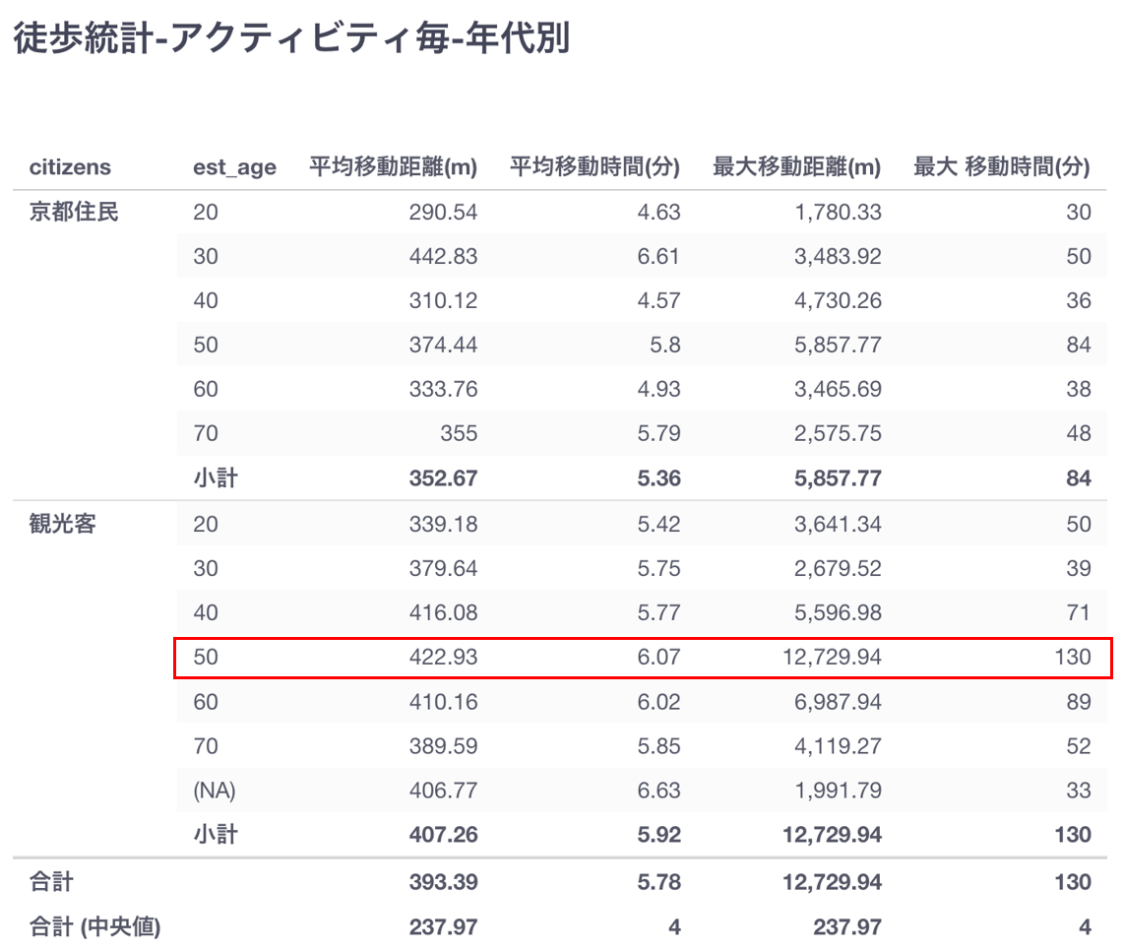Click the 最大移動距離(m) column header
1123x951 pixels.
click(796, 167)
